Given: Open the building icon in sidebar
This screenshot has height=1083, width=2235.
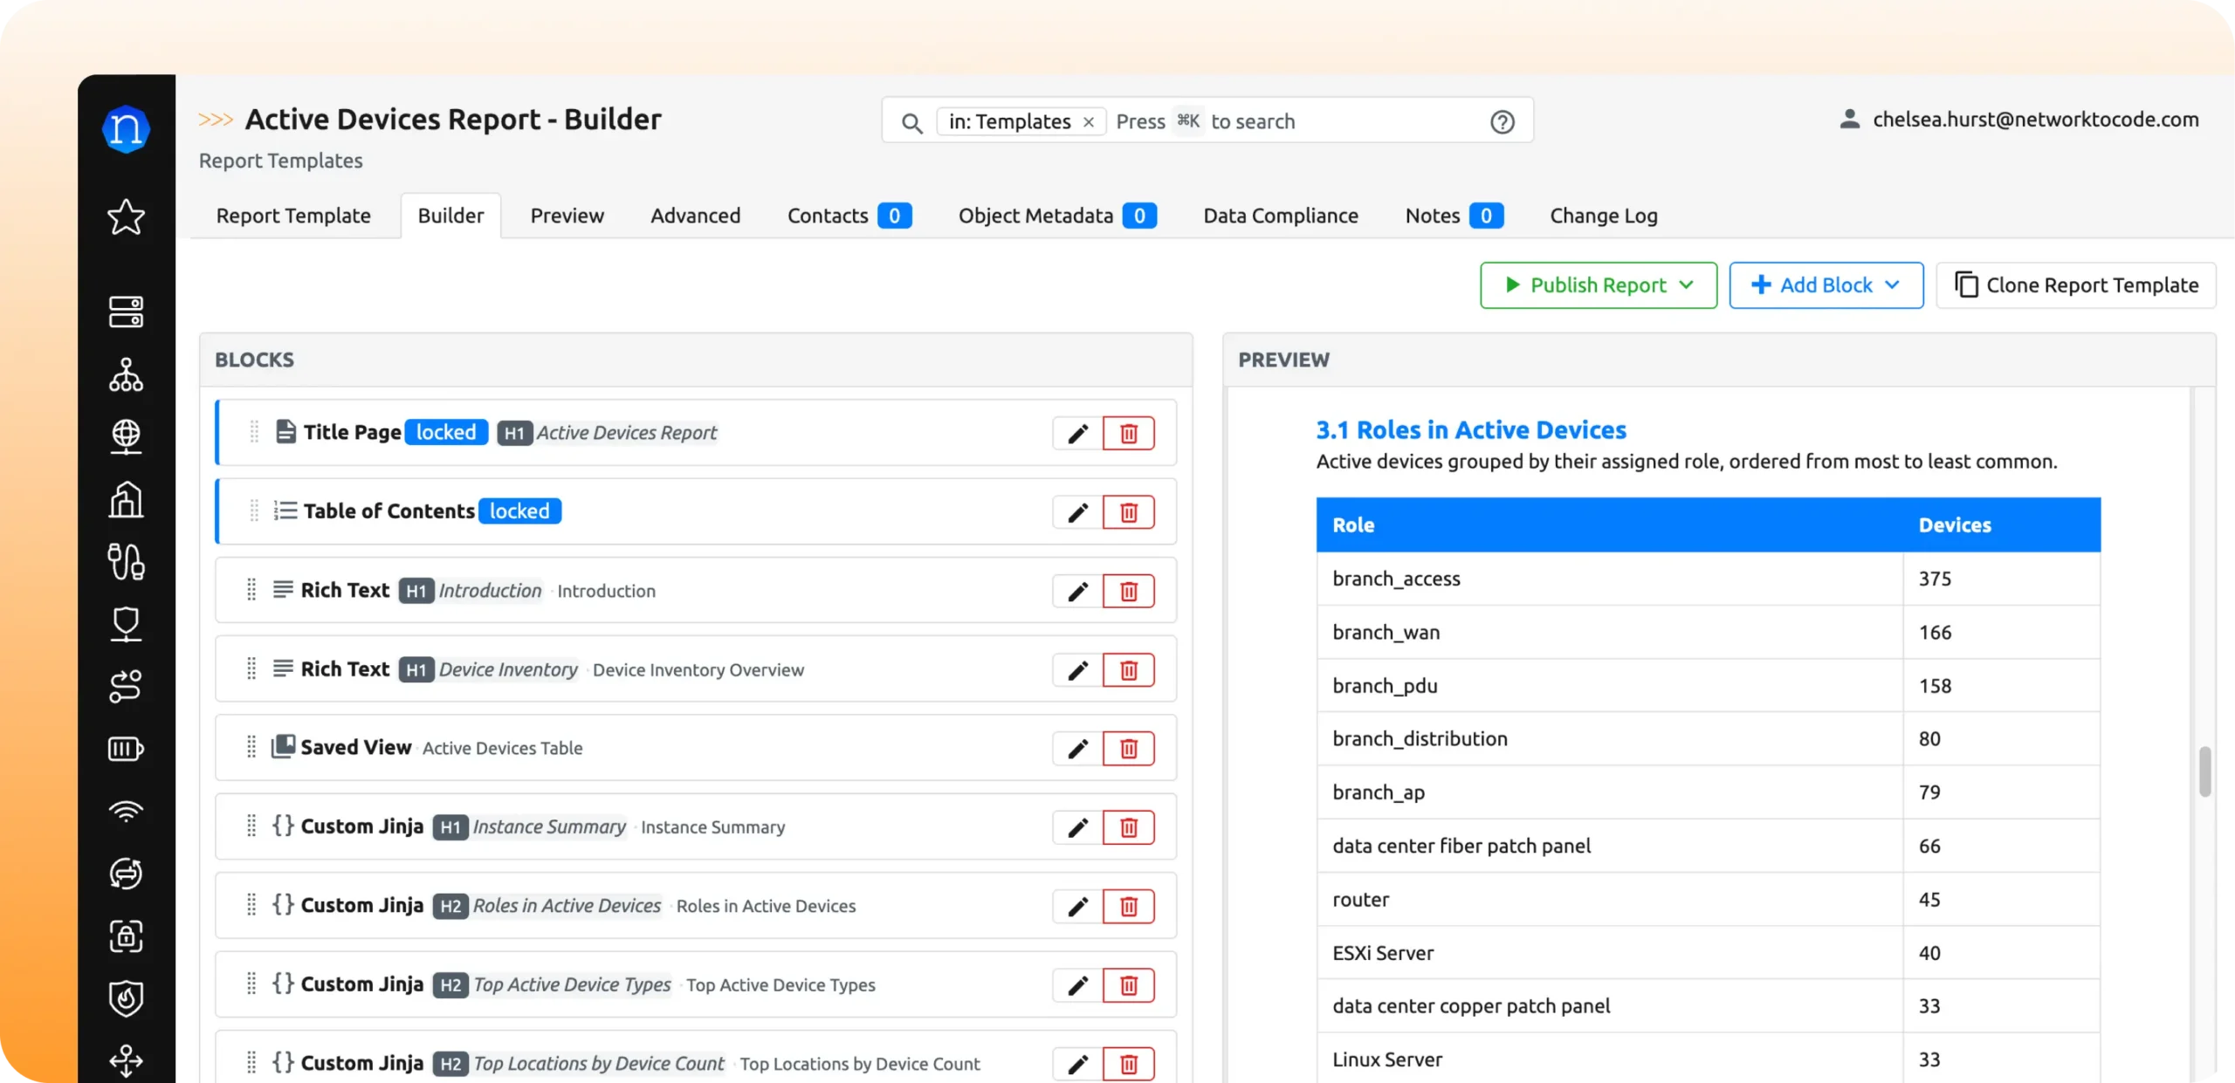Looking at the screenshot, I should 126,499.
